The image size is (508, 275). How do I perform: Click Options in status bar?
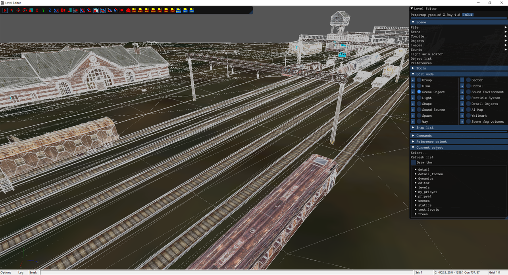[x=6, y=273]
